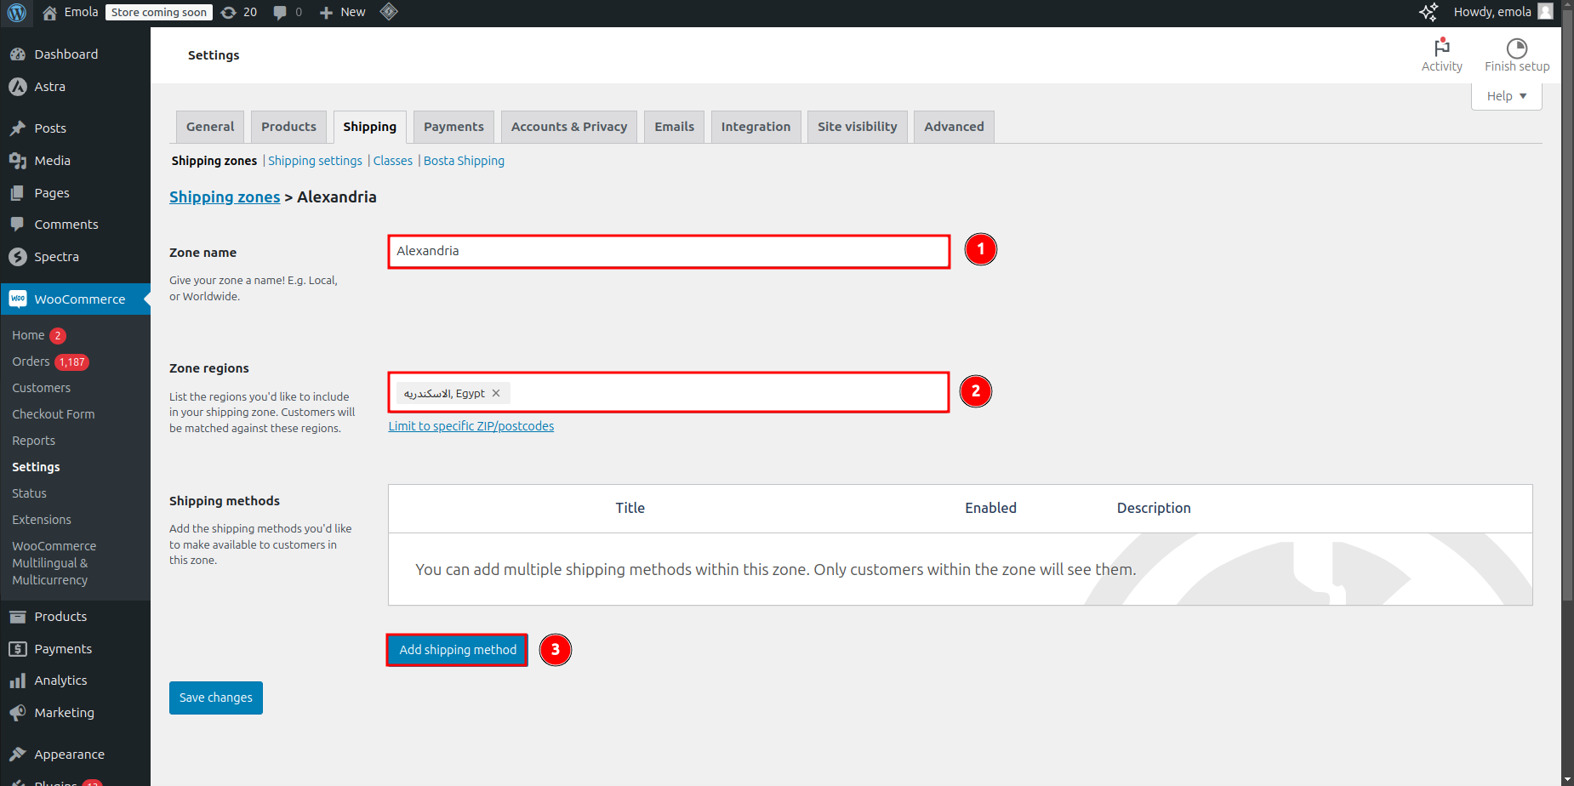
Task: Click the user avatar next to Howdy, emola
Action: tap(1545, 12)
